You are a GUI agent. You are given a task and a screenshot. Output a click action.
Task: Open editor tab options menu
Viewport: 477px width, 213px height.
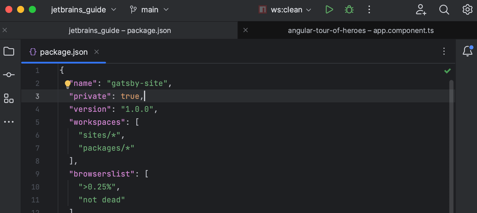[x=444, y=51]
